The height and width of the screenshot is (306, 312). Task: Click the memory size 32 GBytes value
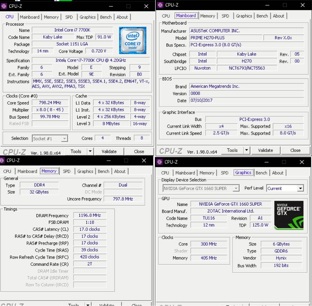[x=39, y=192]
